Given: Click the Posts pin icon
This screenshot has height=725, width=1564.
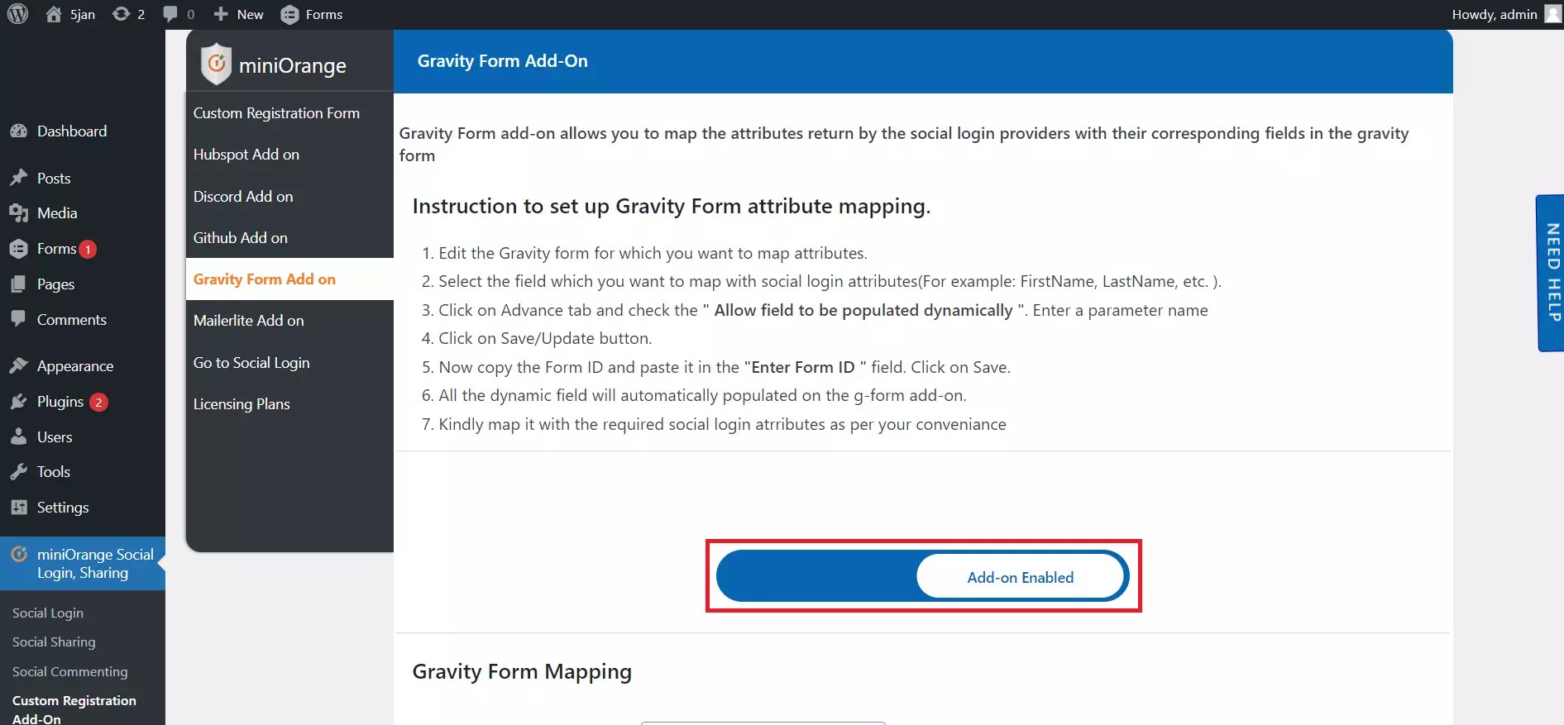Looking at the screenshot, I should point(19,178).
